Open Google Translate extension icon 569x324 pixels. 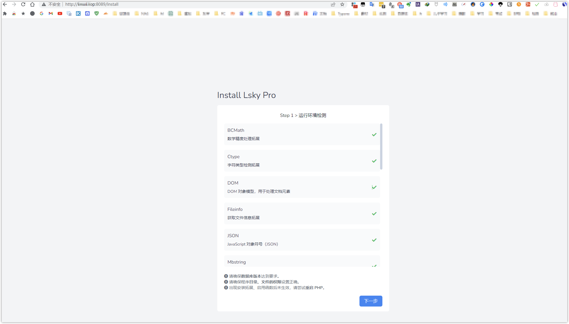372,4
